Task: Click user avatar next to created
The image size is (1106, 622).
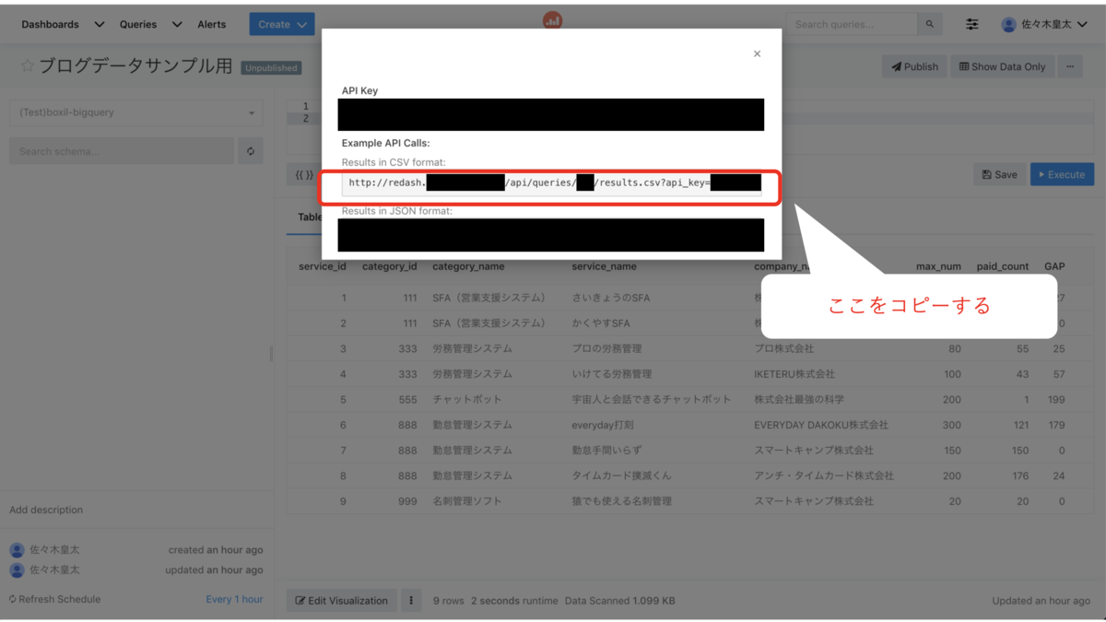Action: pyautogui.click(x=17, y=550)
